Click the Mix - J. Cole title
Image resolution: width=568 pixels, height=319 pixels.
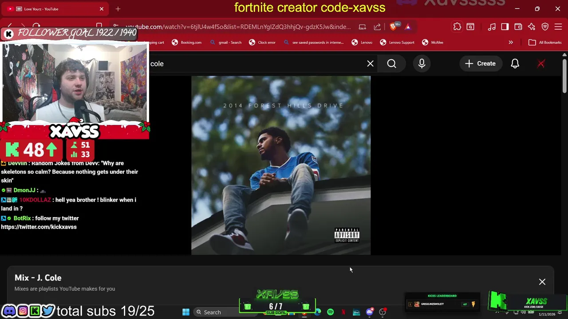tap(38, 278)
